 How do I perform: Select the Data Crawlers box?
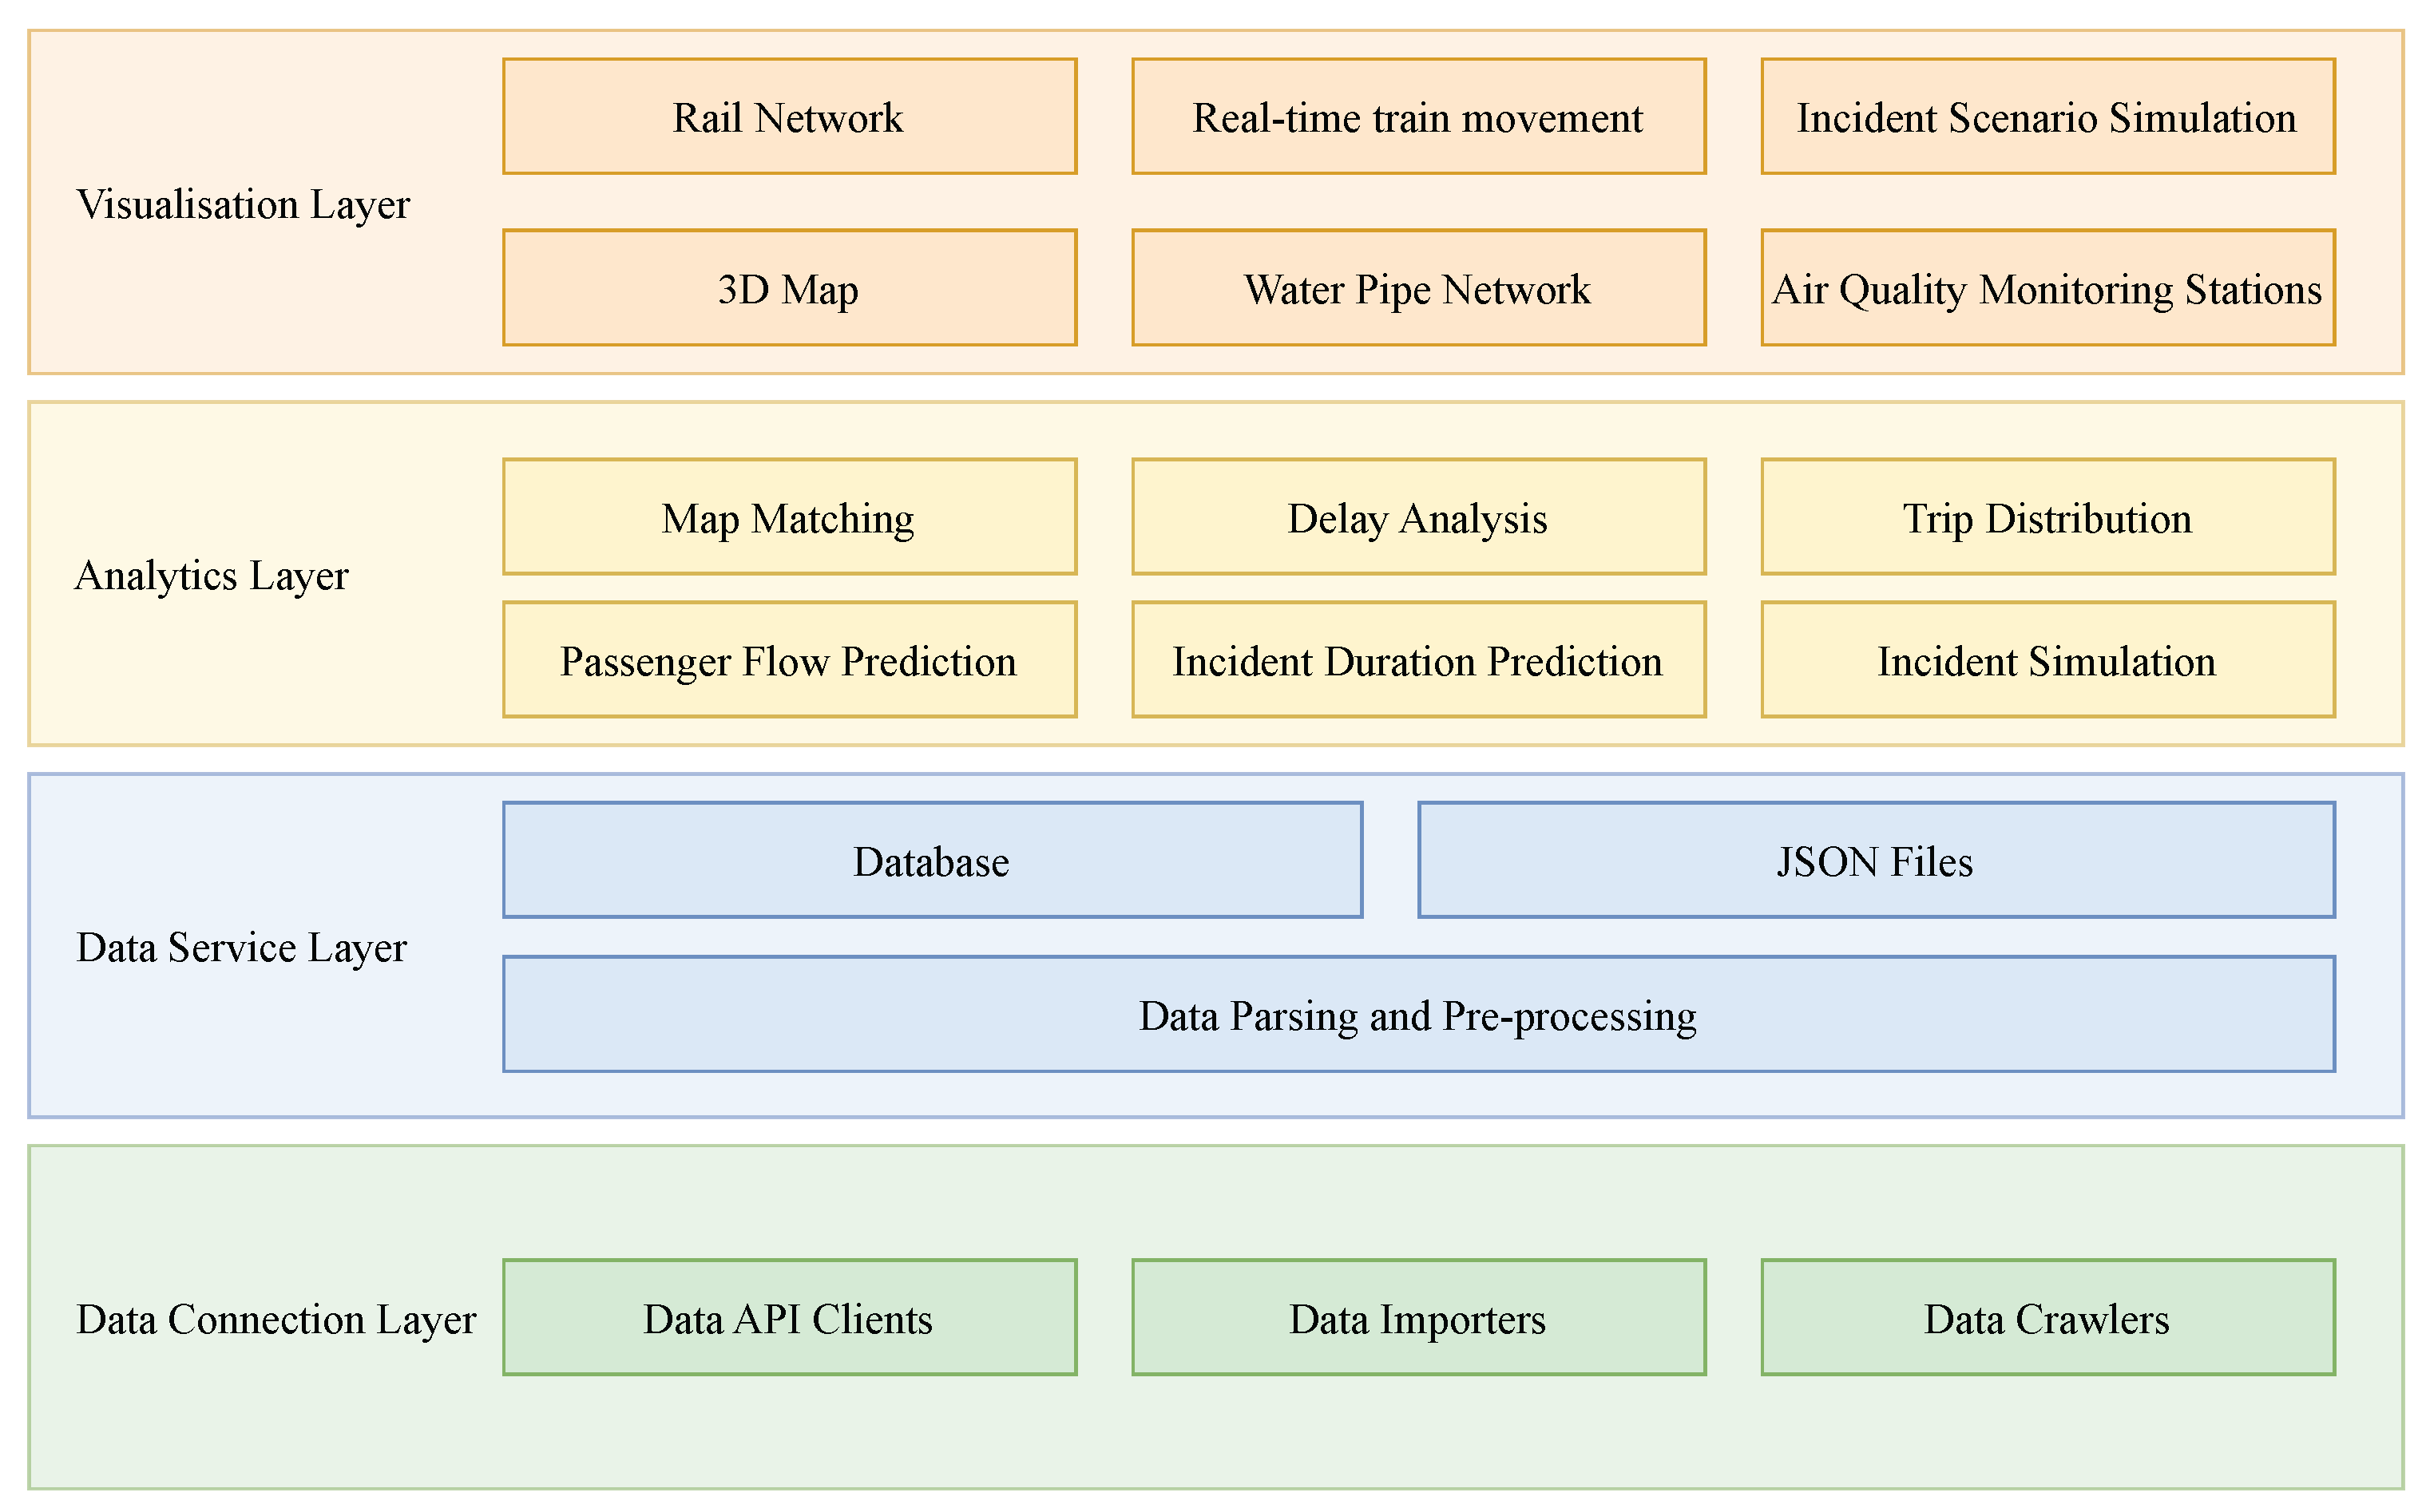[x=2047, y=1318]
